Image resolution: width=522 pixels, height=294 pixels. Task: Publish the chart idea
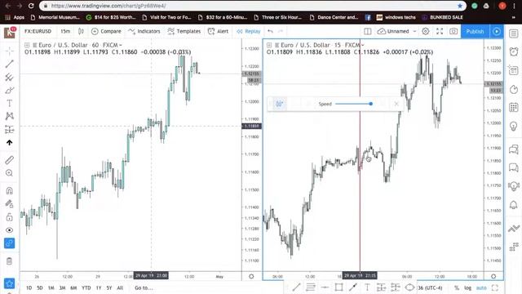pos(475,31)
